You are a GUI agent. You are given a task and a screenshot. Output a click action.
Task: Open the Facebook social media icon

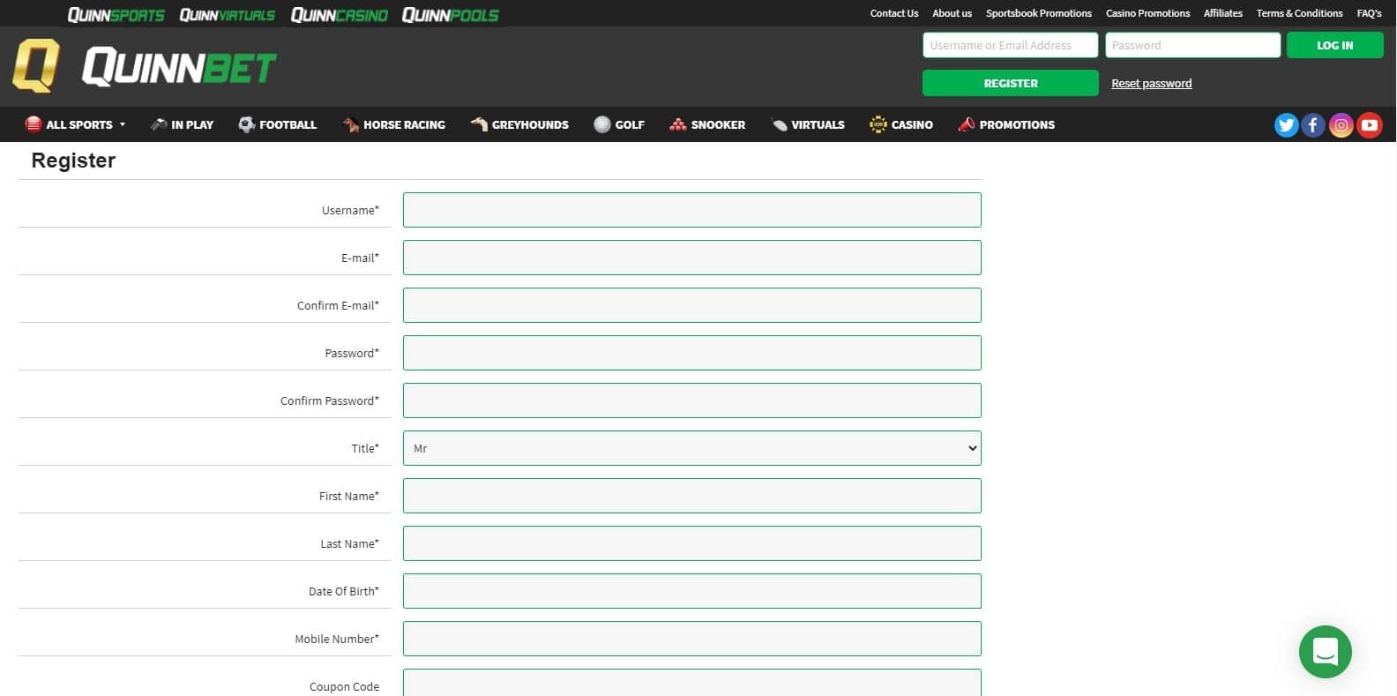click(1313, 125)
